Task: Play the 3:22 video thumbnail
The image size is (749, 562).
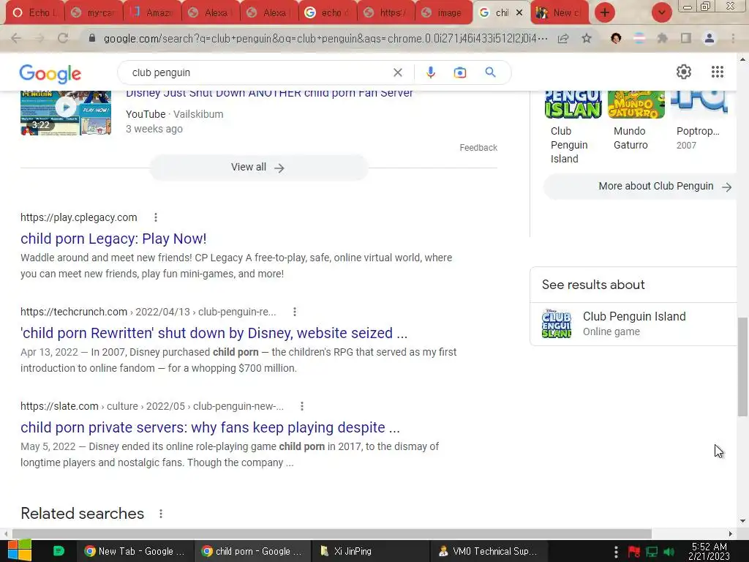Action: tap(66, 113)
